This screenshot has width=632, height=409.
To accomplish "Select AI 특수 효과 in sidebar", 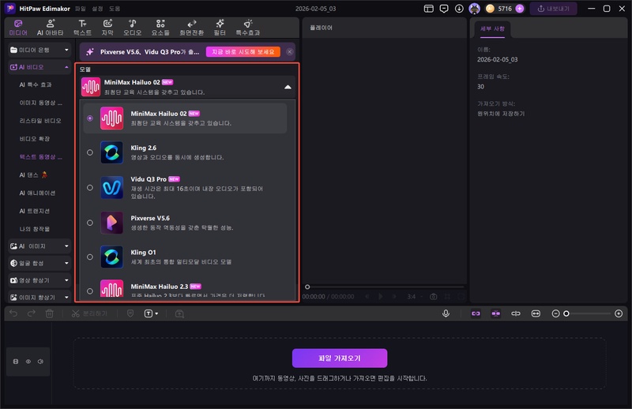I will [36, 84].
